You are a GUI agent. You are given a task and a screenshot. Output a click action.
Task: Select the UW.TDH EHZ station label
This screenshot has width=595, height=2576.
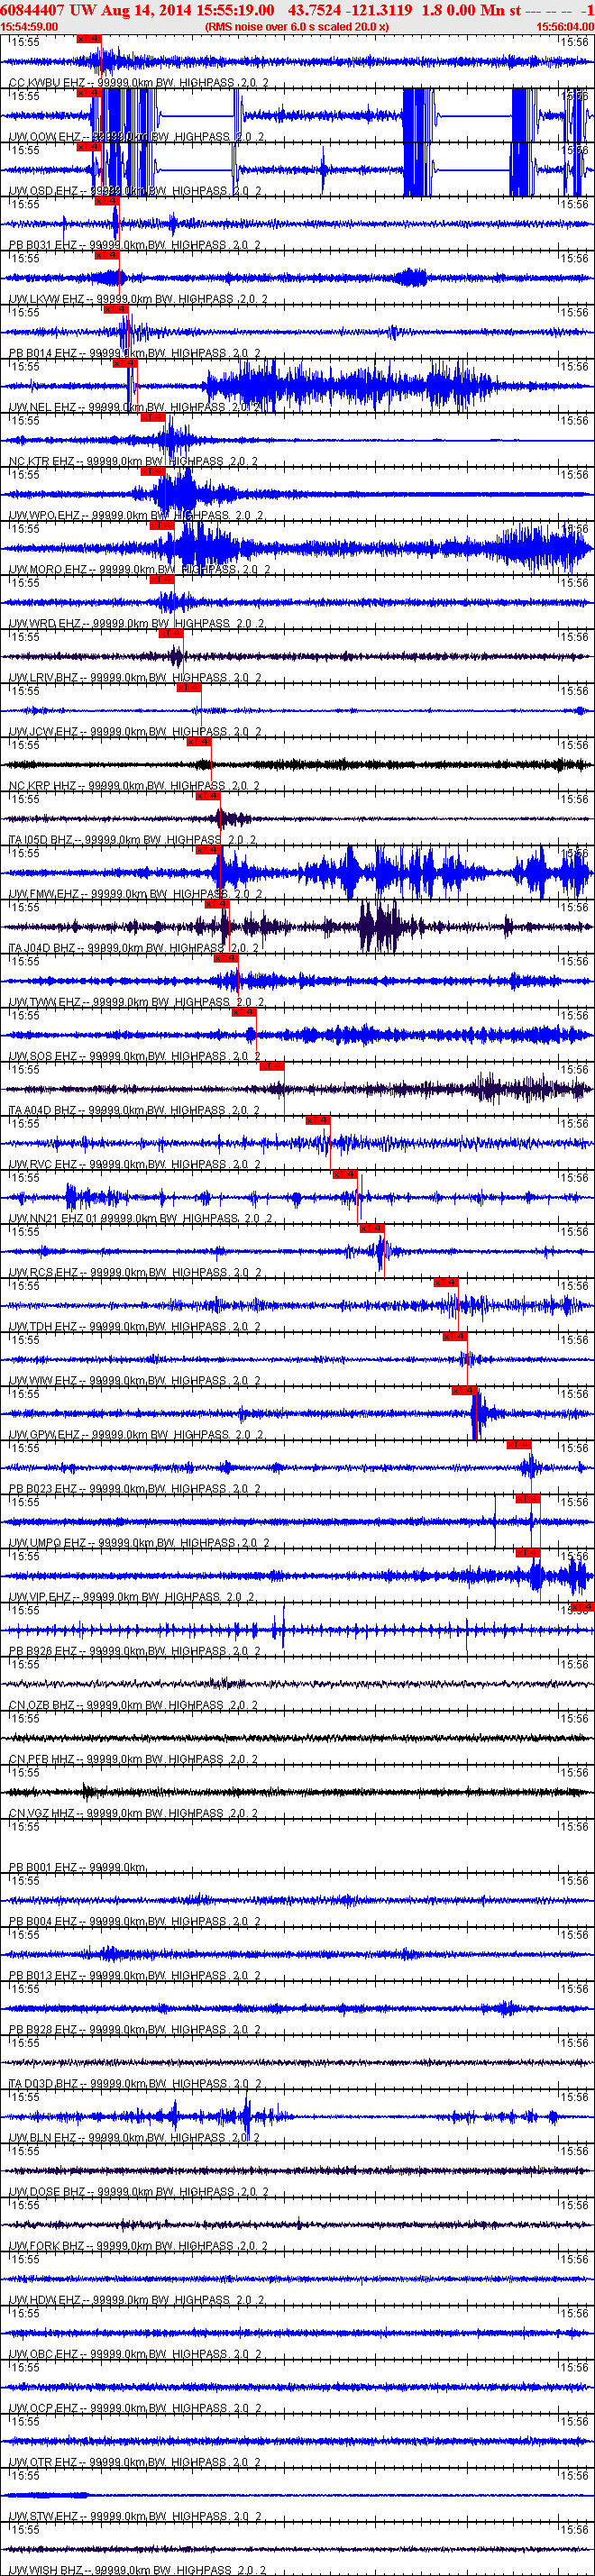[x=135, y=1326]
